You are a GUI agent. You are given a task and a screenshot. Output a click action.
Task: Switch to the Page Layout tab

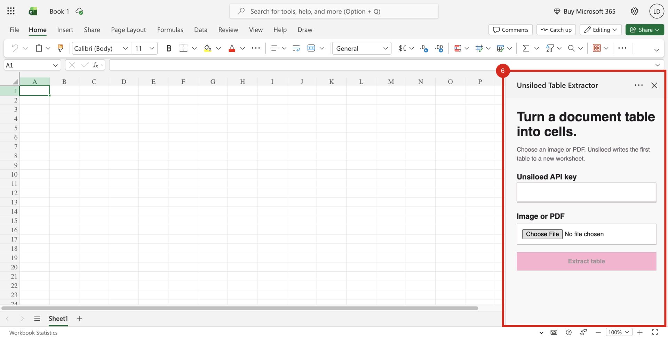pos(128,30)
